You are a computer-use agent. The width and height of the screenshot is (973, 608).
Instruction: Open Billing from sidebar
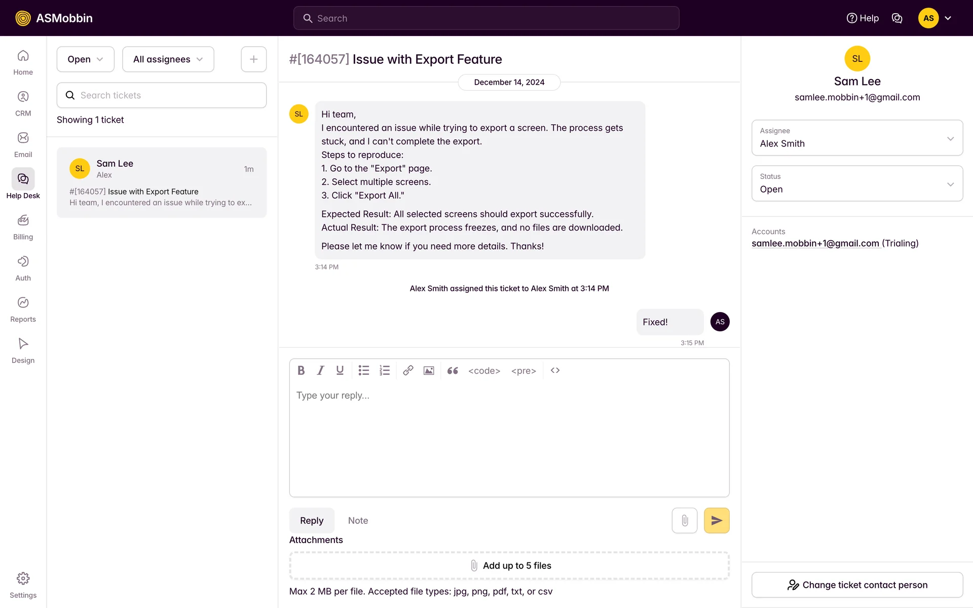point(23,226)
